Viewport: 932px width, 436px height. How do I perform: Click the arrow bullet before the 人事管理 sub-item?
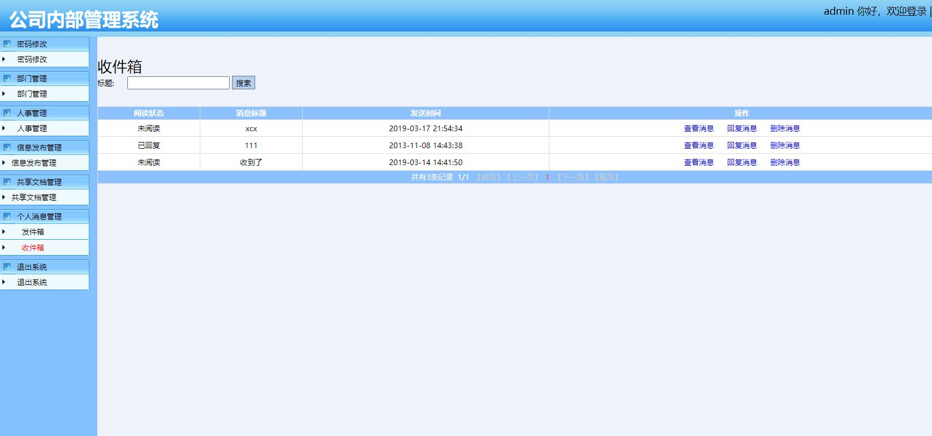click(x=3, y=128)
